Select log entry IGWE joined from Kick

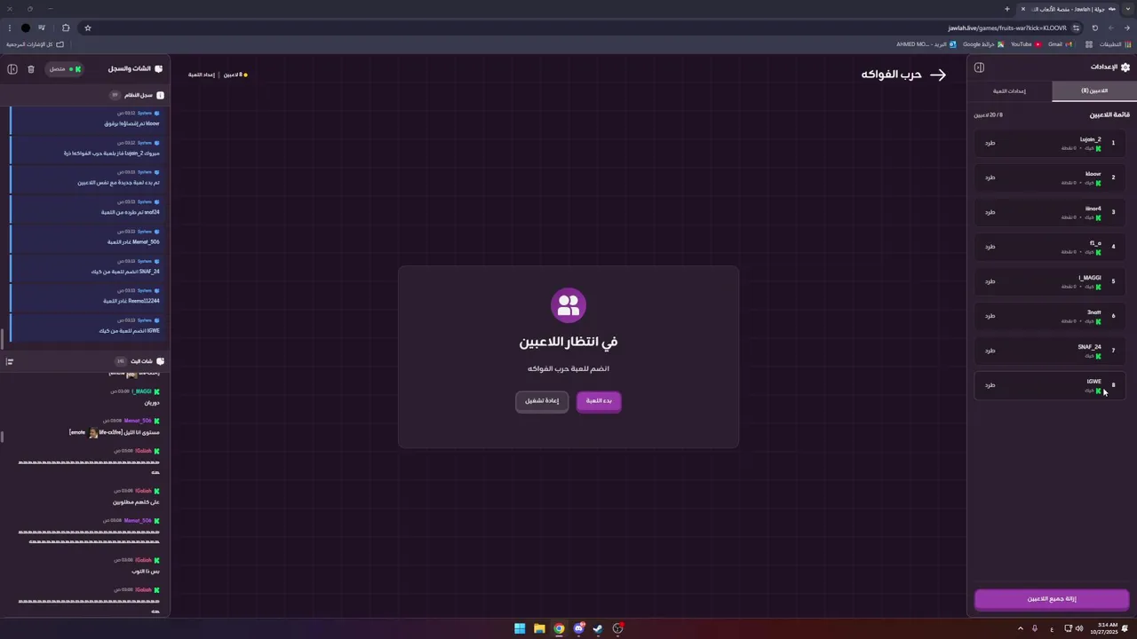(86, 326)
